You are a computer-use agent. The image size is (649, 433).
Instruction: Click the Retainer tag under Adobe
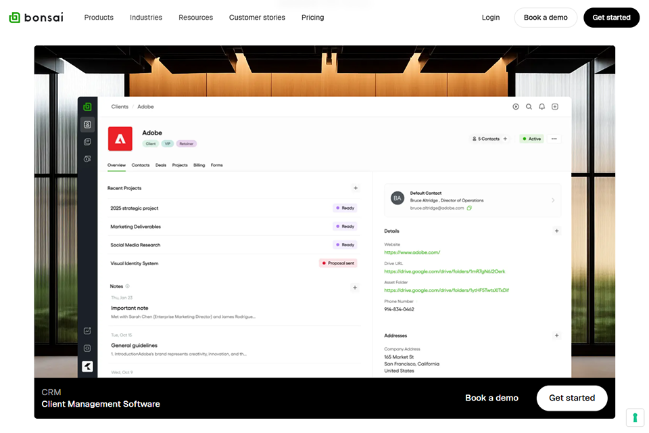click(187, 144)
